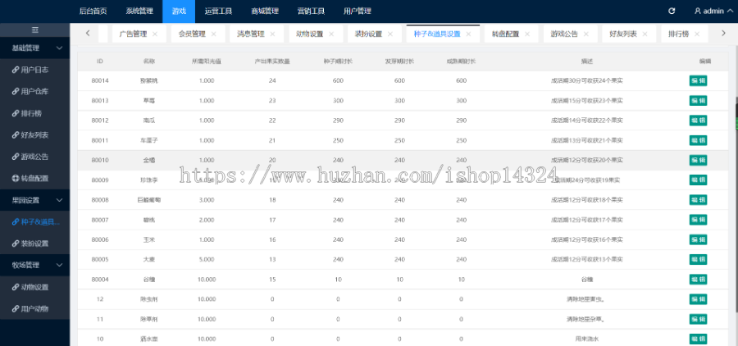
Task: Open the admin user menu
Action: click(713, 11)
